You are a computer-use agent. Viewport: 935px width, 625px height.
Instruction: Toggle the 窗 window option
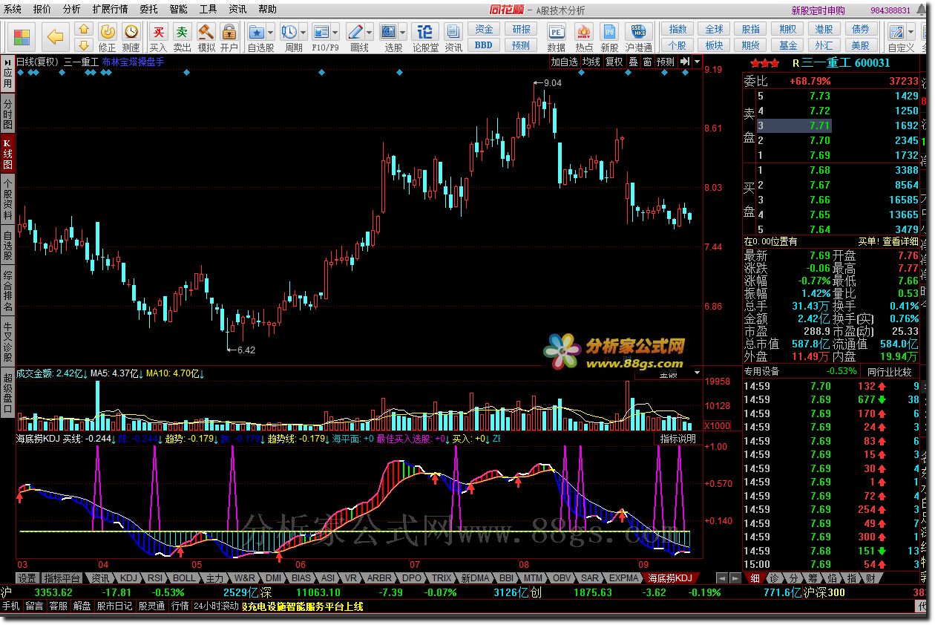click(647, 62)
